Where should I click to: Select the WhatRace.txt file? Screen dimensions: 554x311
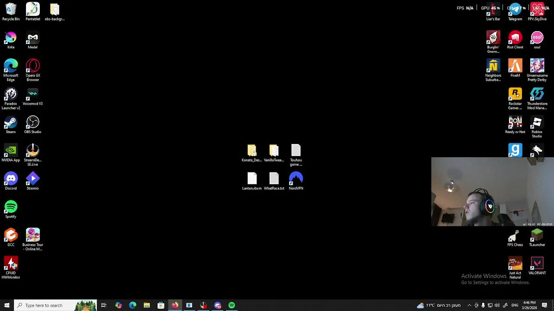point(274,181)
